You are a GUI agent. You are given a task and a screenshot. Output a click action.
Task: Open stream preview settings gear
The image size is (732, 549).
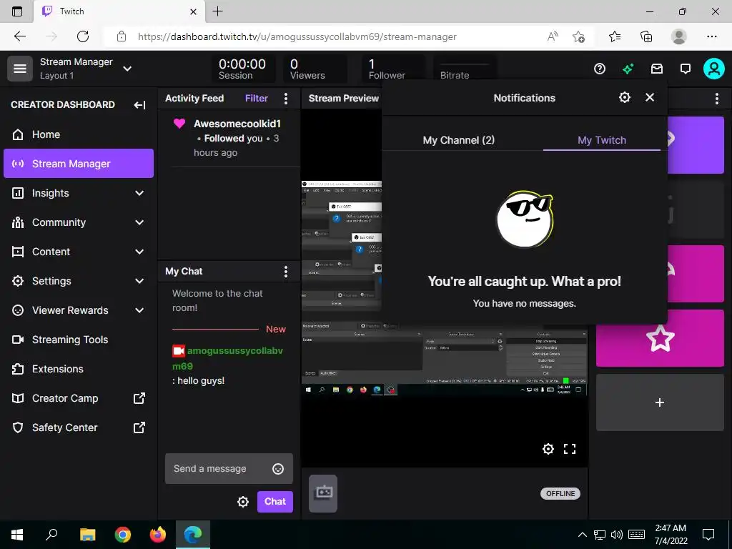click(548, 449)
